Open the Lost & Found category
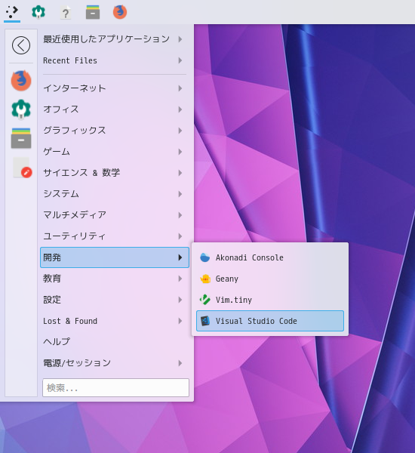 115,321
